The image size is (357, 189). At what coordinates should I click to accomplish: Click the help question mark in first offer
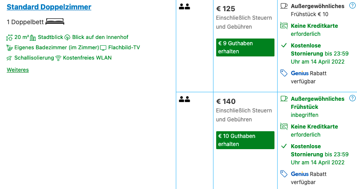[x=352, y=5]
